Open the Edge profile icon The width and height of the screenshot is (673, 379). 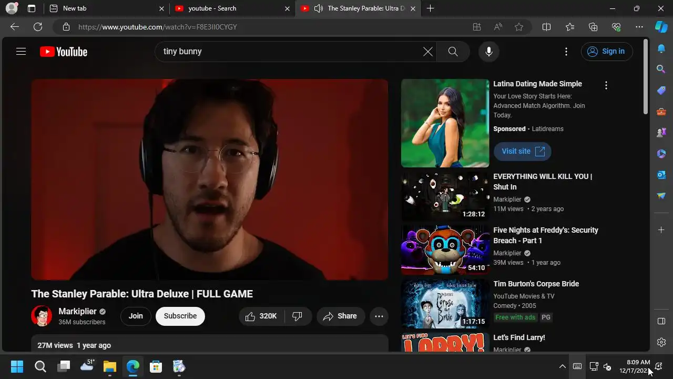point(12,8)
